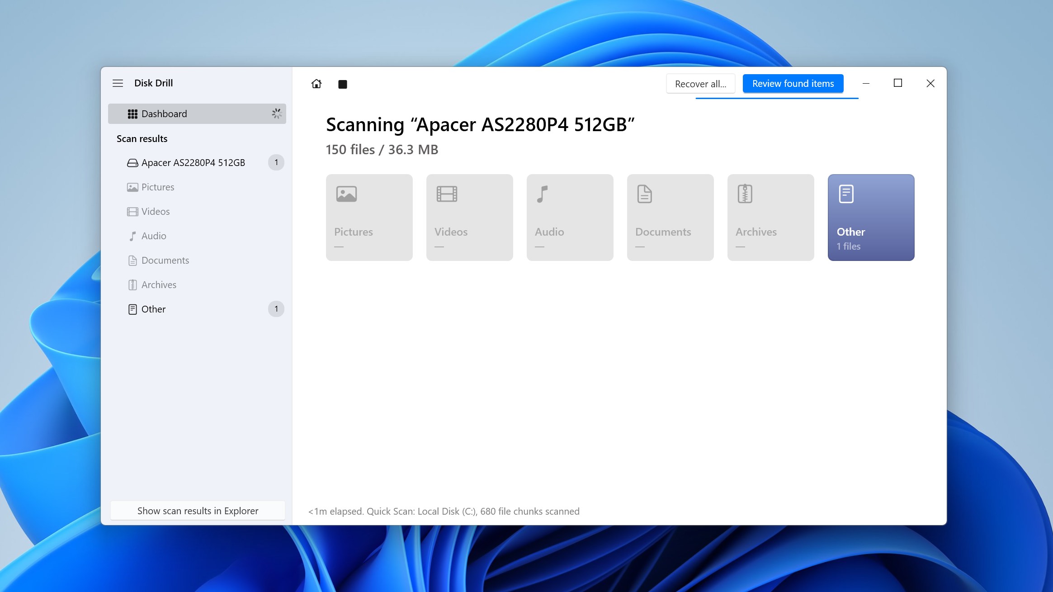The width and height of the screenshot is (1053, 592).
Task: Click the home icon in toolbar
Action: click(316, 84)
